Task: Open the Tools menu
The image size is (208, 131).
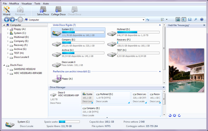Action: 37,4
